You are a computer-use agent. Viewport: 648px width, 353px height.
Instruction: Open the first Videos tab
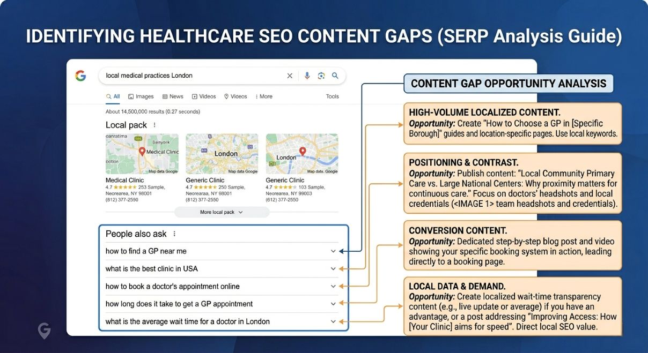pos(204,96)
